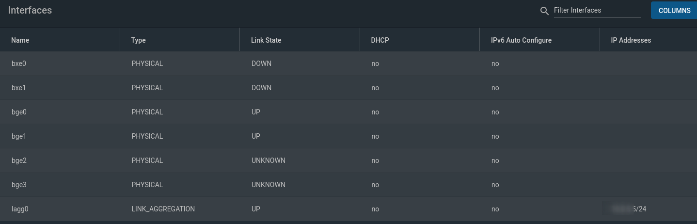The image size is (697, 224).
Task: Sort by the Type column header
Action: [x=138, y=40]
